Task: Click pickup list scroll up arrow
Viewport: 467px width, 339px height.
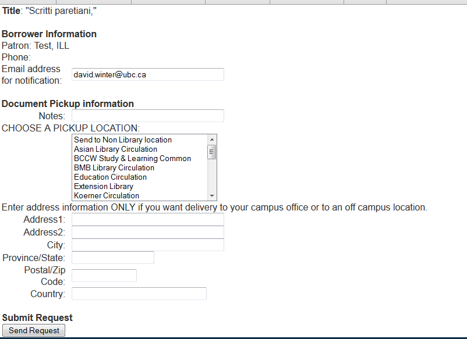Action: (x=212, y=139)
